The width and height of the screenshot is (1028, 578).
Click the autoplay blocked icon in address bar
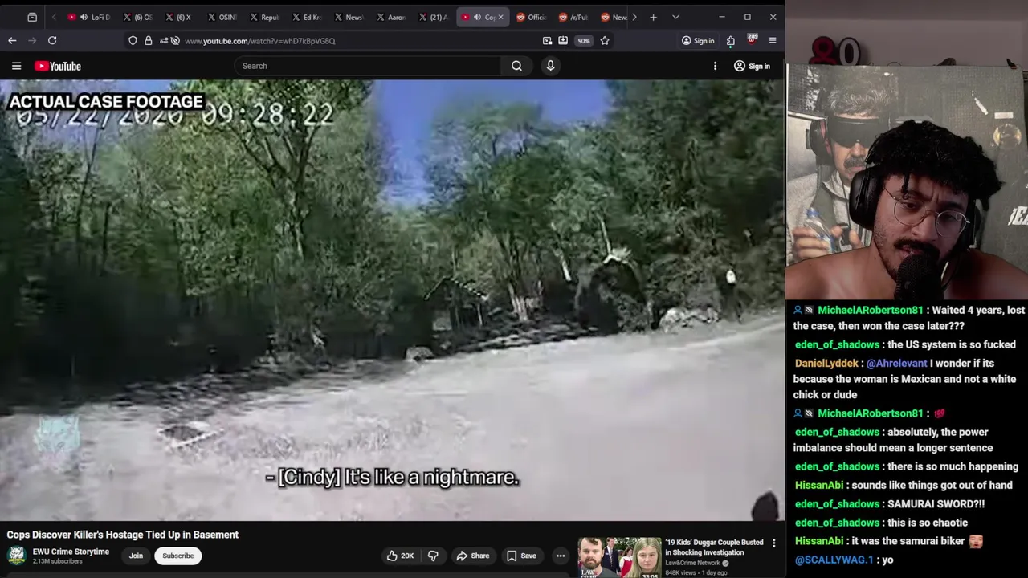(175, 40)
